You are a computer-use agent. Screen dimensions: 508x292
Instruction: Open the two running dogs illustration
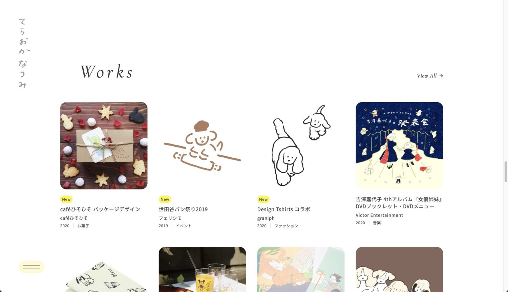pyautogui.click(x=301, y=145)
